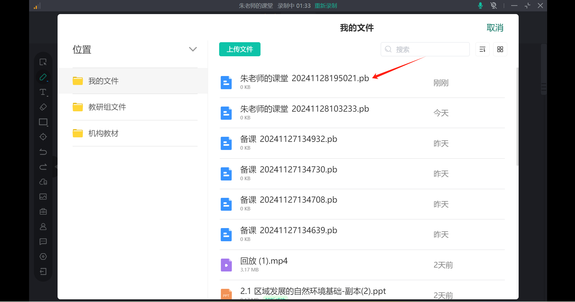The height and width of the screenshot is (302, 575).
Task: Click the exit classroom icon
Action: [x=43, y=271]
